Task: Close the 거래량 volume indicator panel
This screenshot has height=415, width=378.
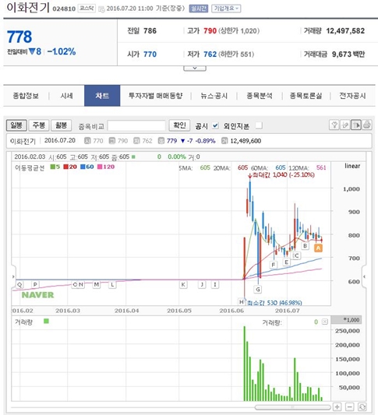Action: pyautogui.click(x=325, y=322)
